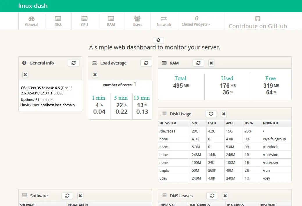Select the Network navigation tab

pos(164,21)
